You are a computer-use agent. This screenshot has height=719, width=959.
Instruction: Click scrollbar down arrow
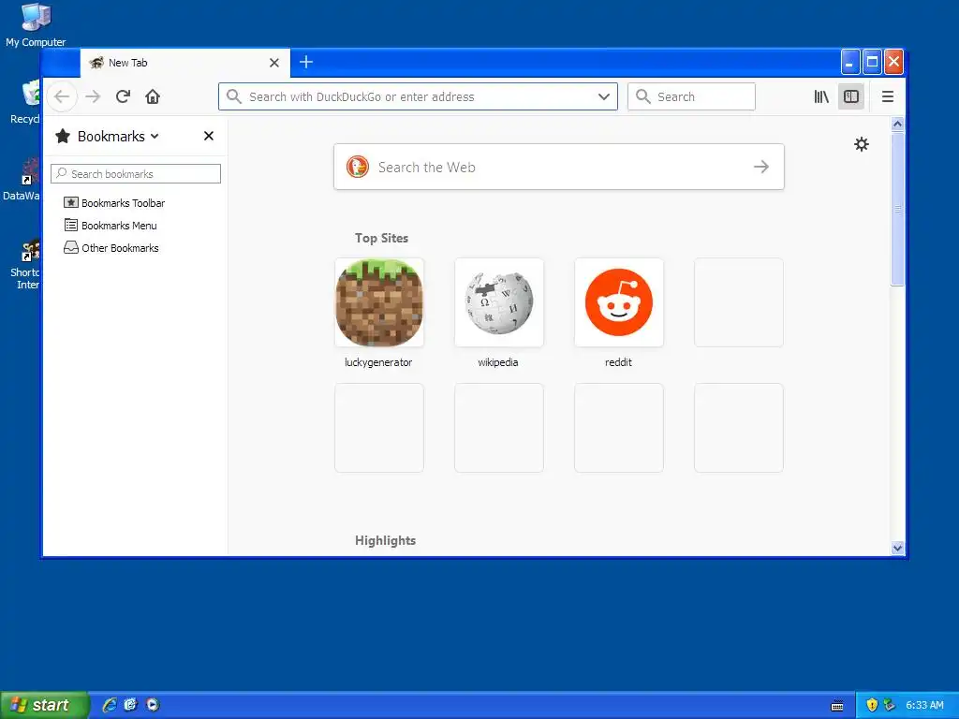[x=897, y=548]
